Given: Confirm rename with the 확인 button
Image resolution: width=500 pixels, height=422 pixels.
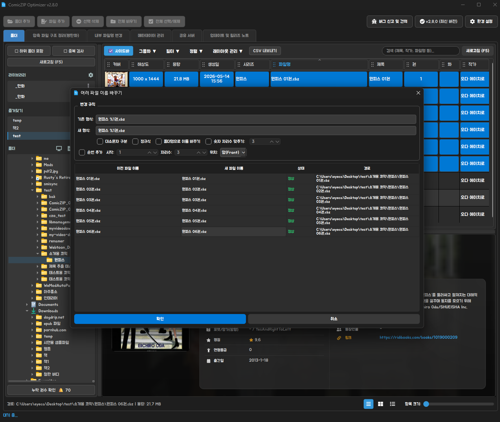Looking at the screenshot, I should point(160,319).
